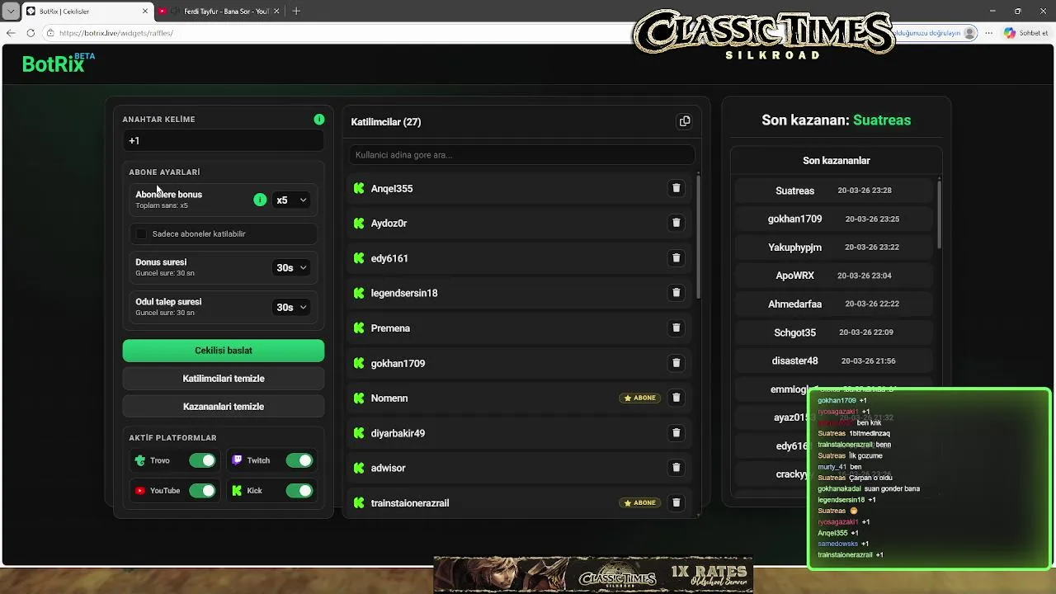Open Donus suresi 30s dropdown
The height and width of the screenshot is (594, 1056).
[x=291, y=267]
